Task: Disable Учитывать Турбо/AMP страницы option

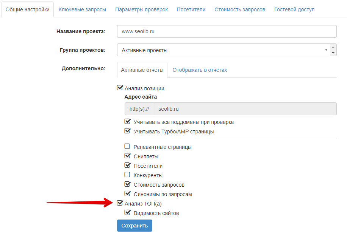Action: point(127,131)
